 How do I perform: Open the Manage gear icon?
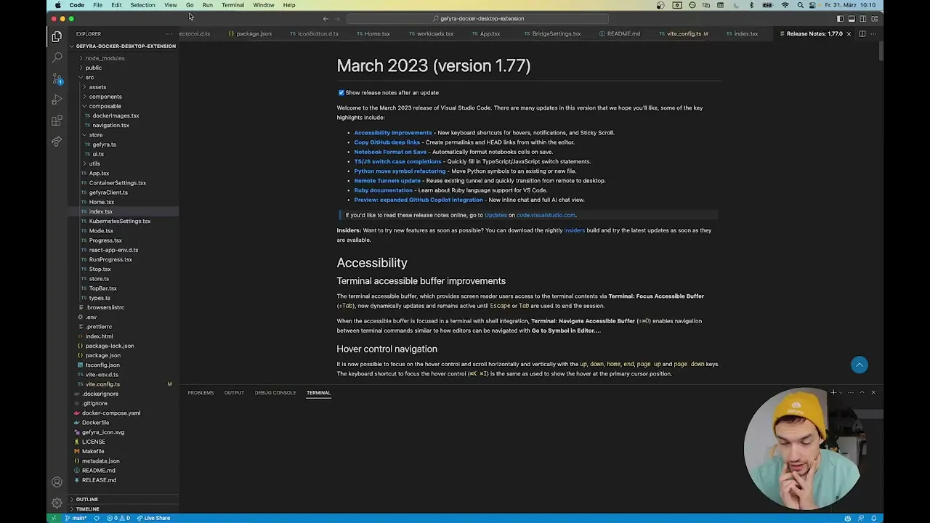pyautogui.click(x=57, y=503)
